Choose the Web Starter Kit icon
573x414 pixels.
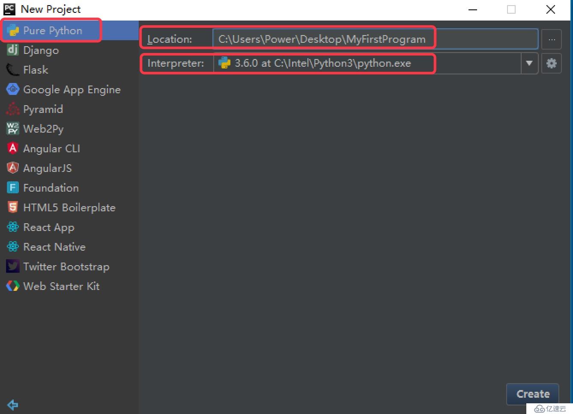click(13, 286)
